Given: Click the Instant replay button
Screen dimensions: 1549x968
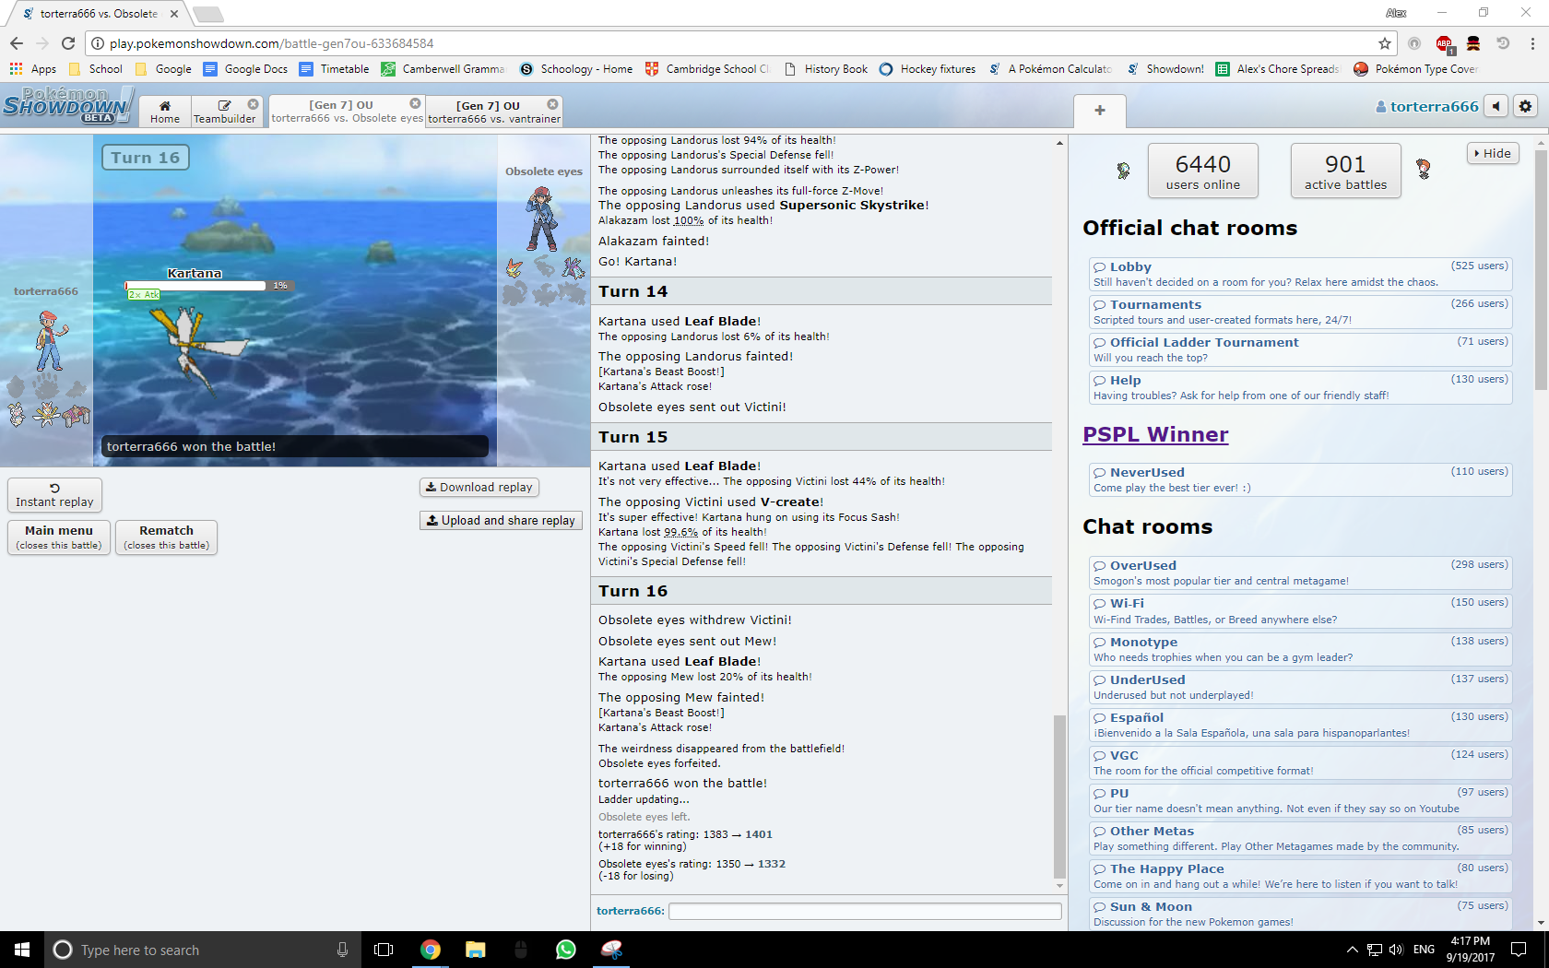Looking at the screenshot, I should 54,495.
